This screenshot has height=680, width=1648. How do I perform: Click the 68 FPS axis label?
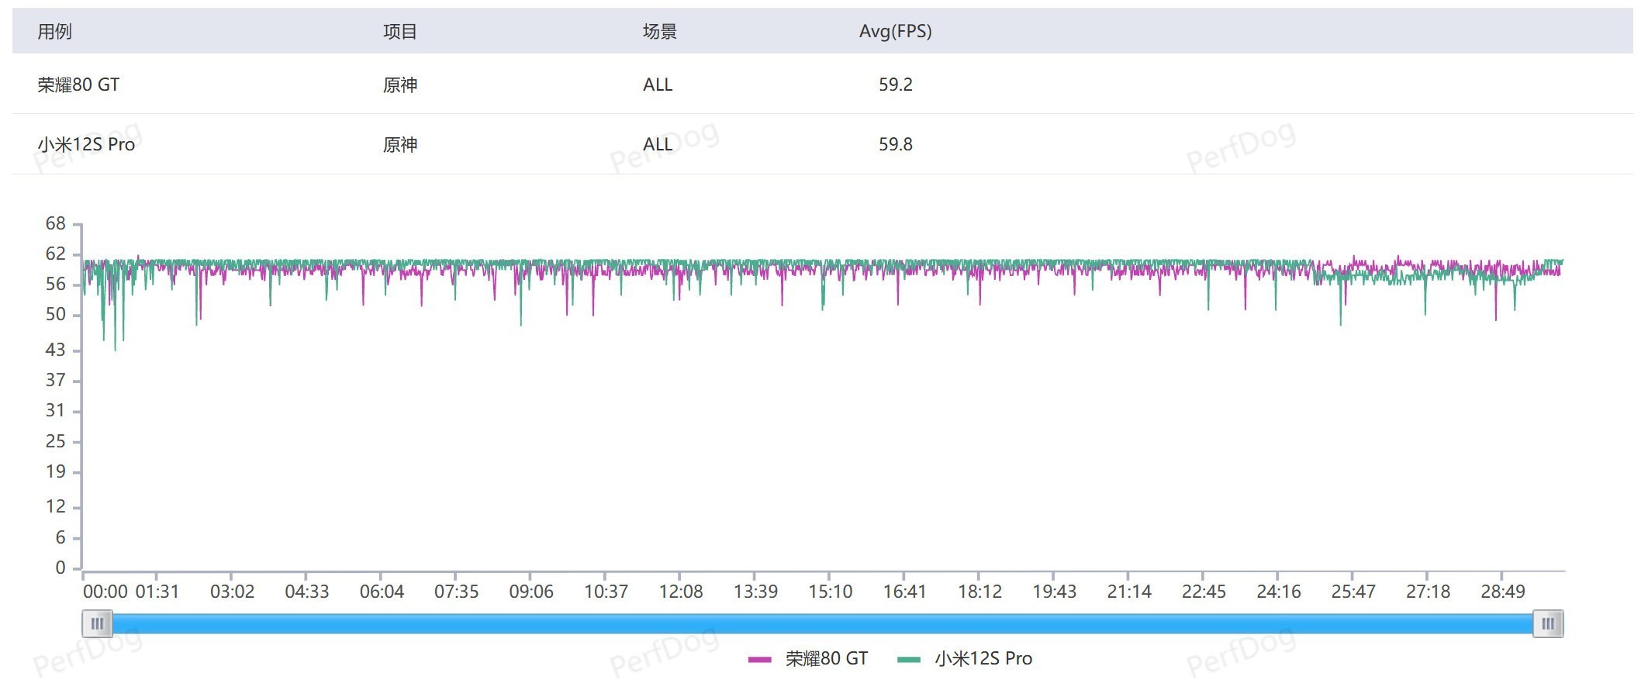click(56, 224)
